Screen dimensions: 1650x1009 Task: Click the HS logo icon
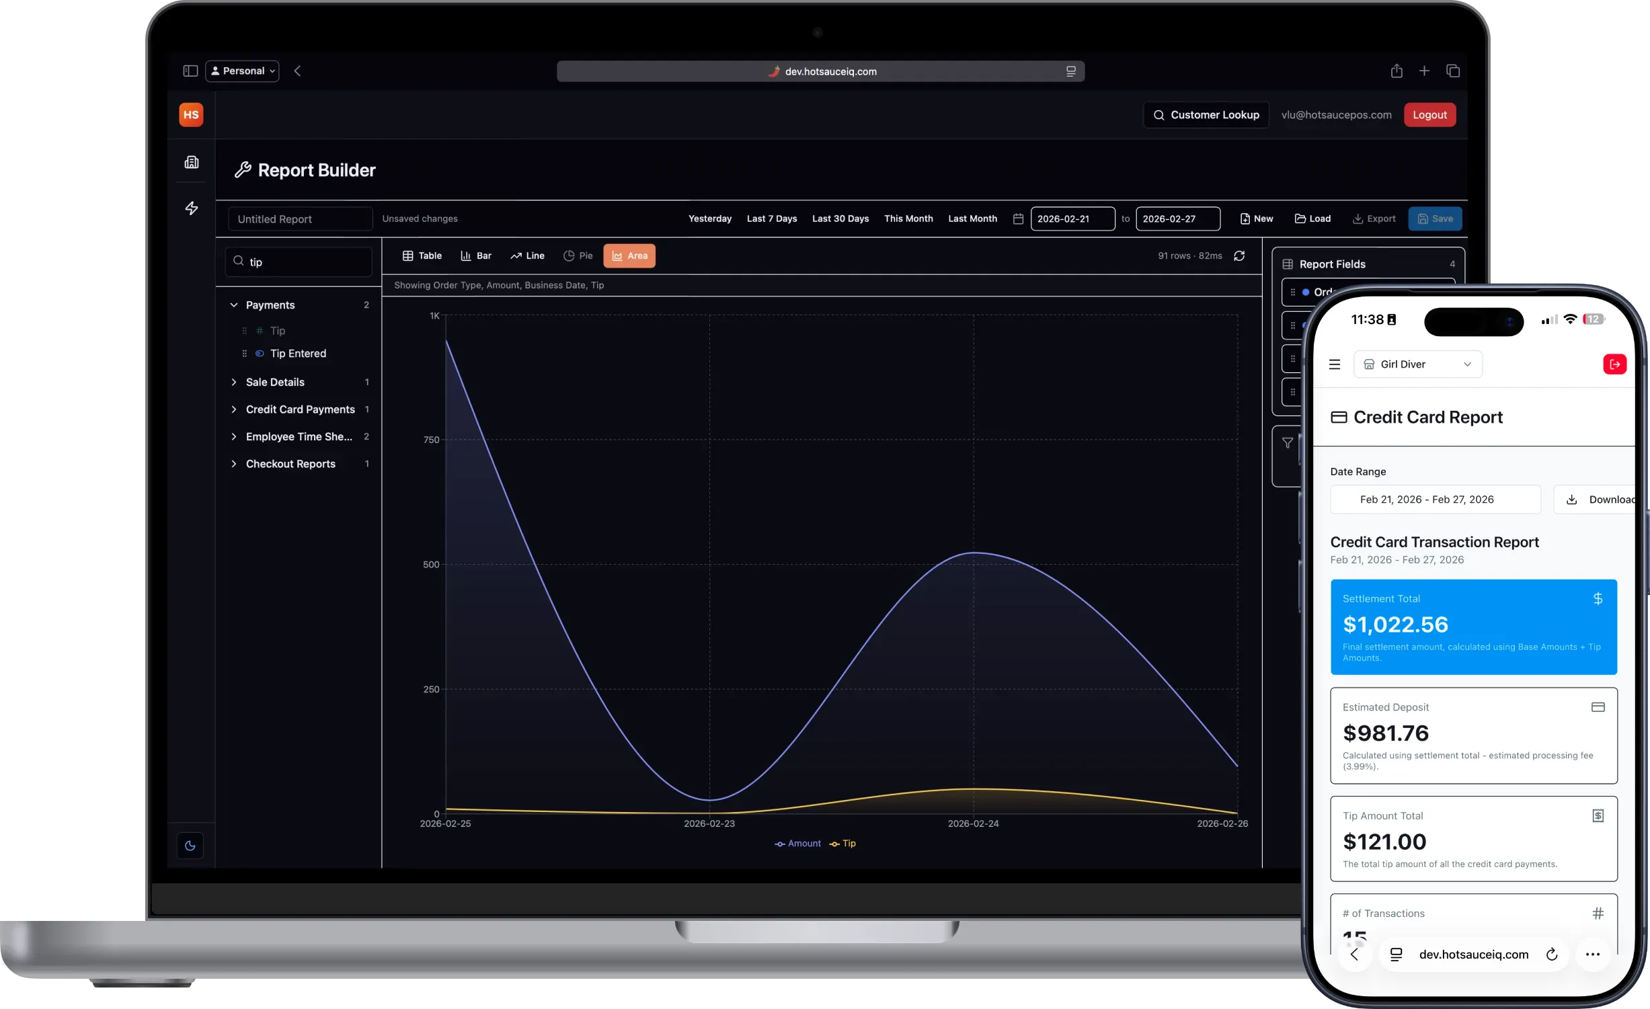tap(191, 115)
